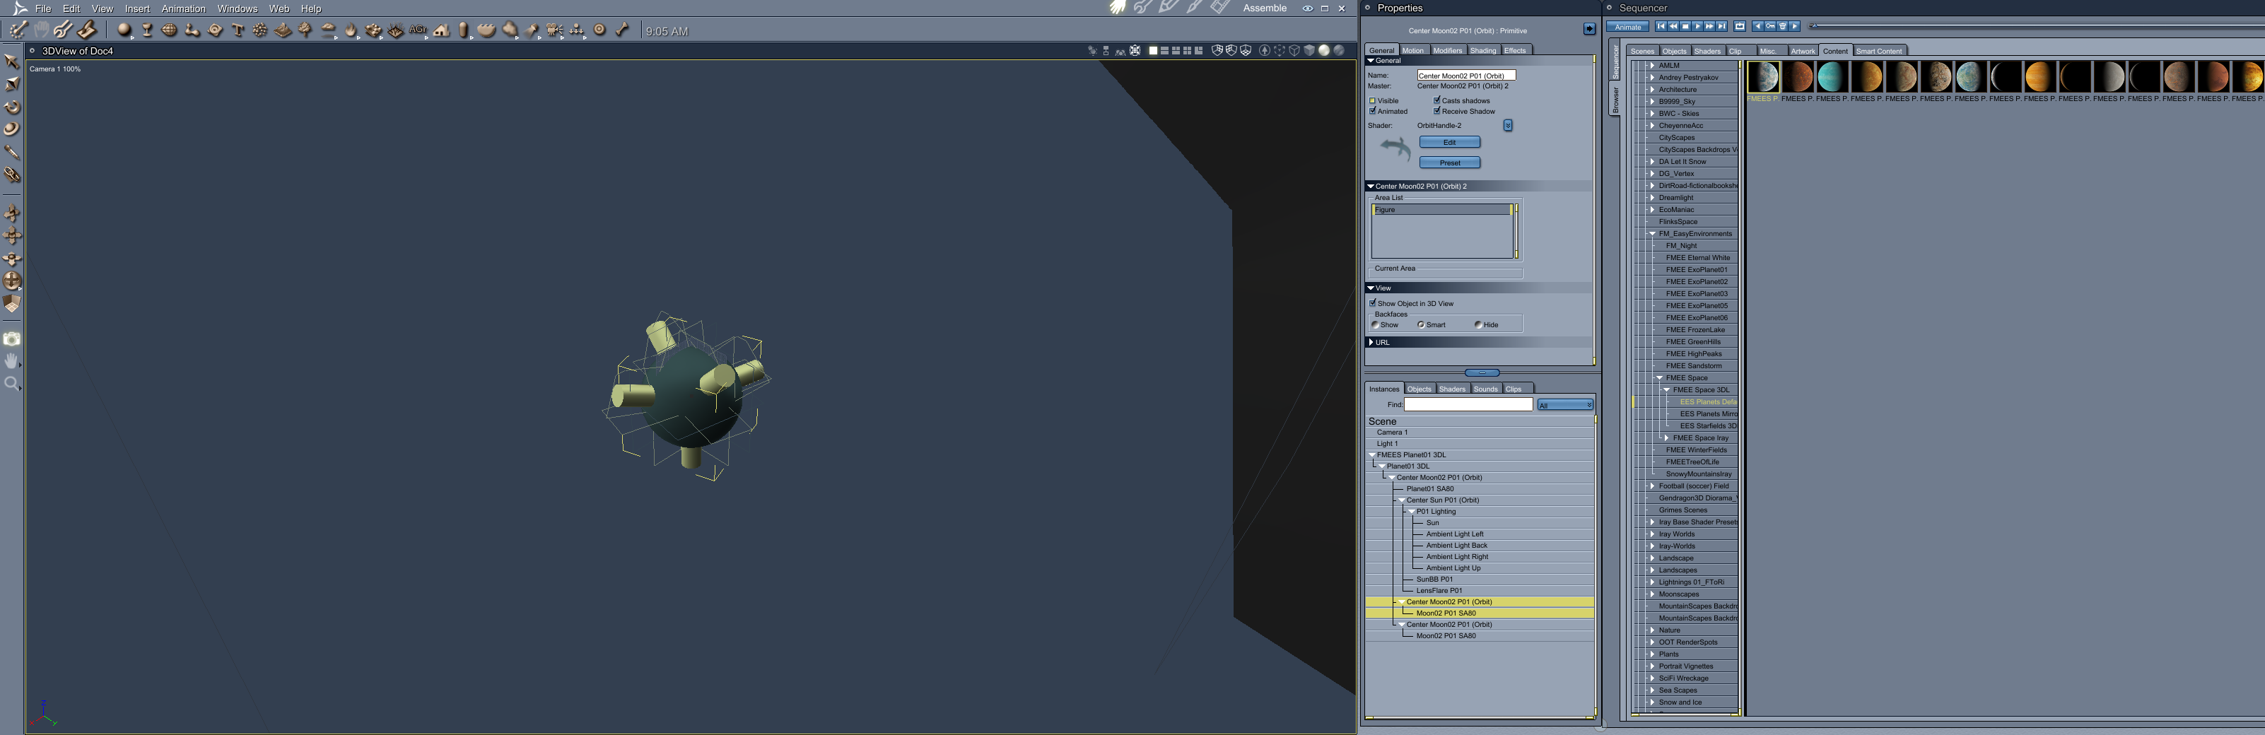This screenshot has width=2265, height=735.
Task: Toggle the Animated checkbox
Action: pyautogui.click(x=1371, y=112)
